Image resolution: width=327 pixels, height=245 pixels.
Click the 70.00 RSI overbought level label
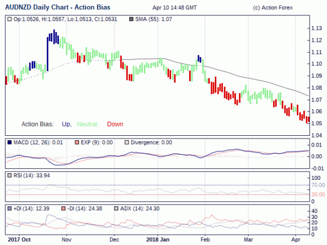click(x=318, y=185)
